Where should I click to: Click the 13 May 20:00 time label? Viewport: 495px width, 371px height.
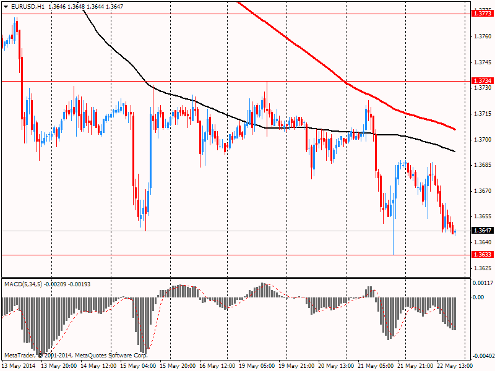[59, 366]
